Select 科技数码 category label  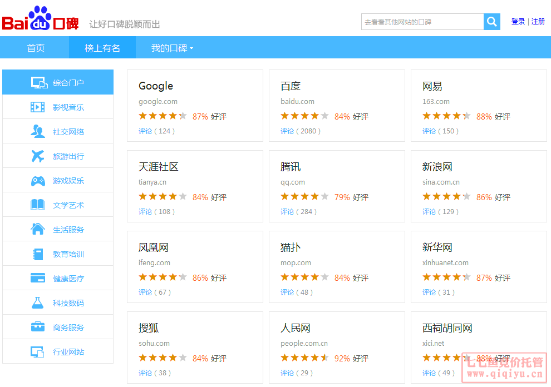[x=68, y=303]
